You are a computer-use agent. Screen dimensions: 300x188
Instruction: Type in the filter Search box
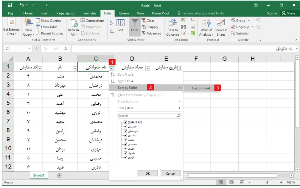pos(147,116)
